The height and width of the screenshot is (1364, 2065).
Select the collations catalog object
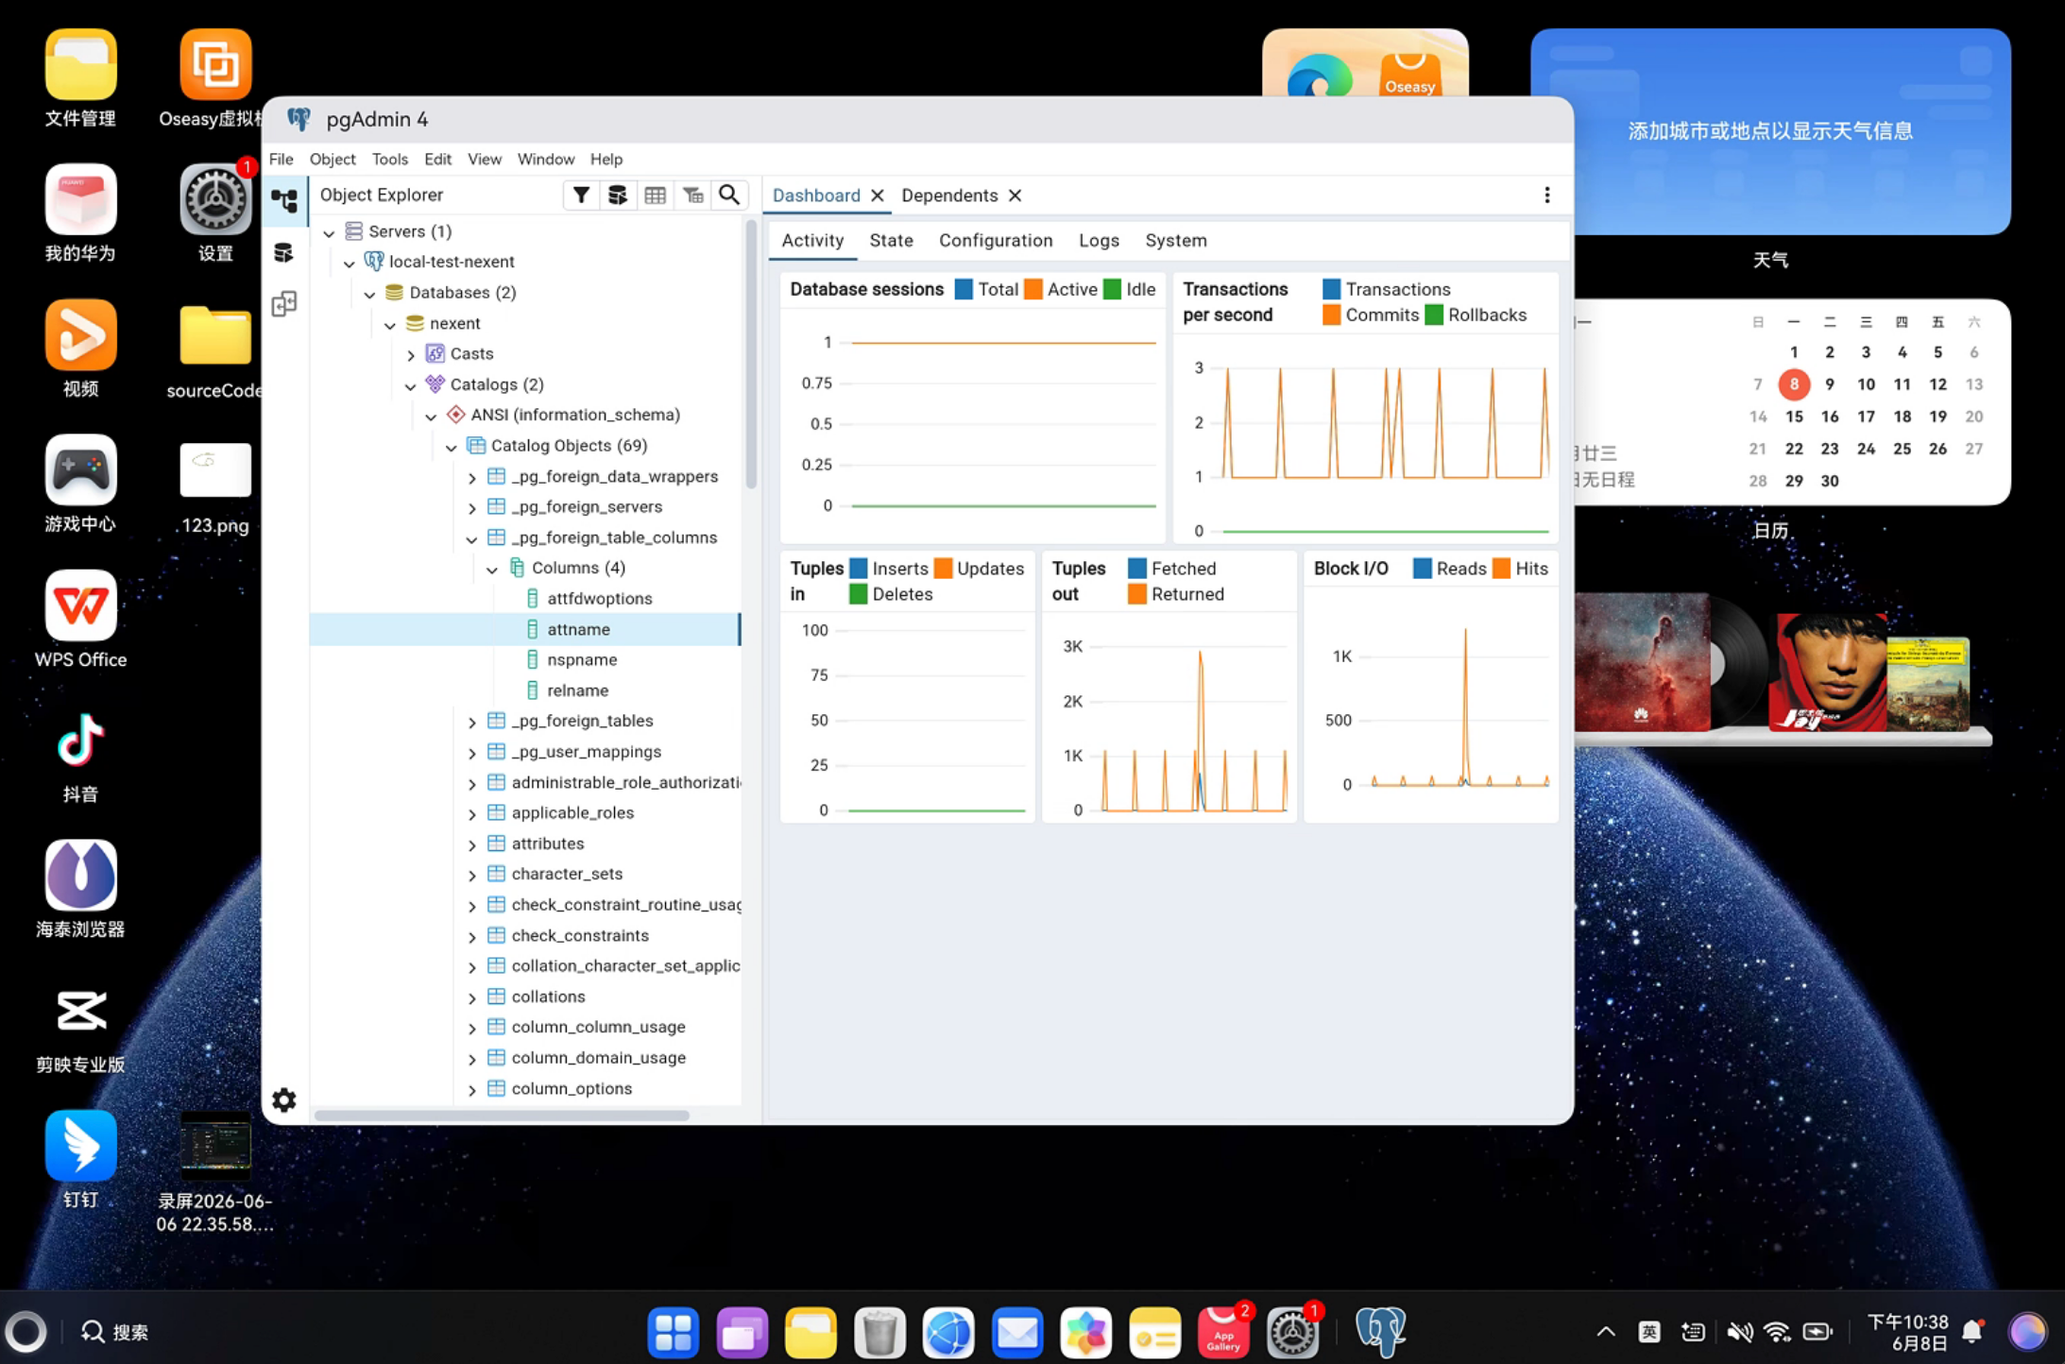(x=548, y=997)
